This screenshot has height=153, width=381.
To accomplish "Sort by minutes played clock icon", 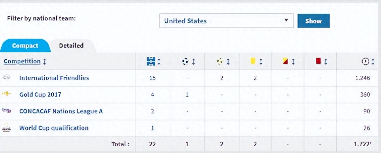I will (x=365, y=61).
